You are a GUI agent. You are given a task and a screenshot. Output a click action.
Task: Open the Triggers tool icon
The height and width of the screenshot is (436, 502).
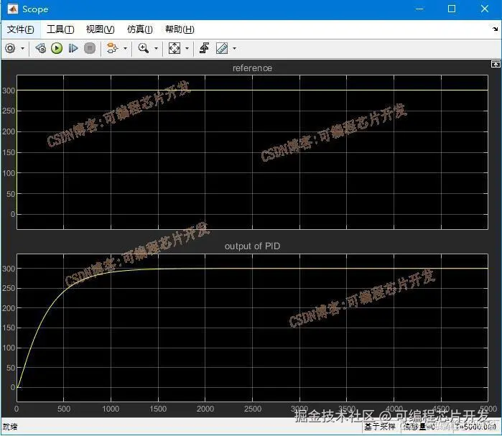204,48
